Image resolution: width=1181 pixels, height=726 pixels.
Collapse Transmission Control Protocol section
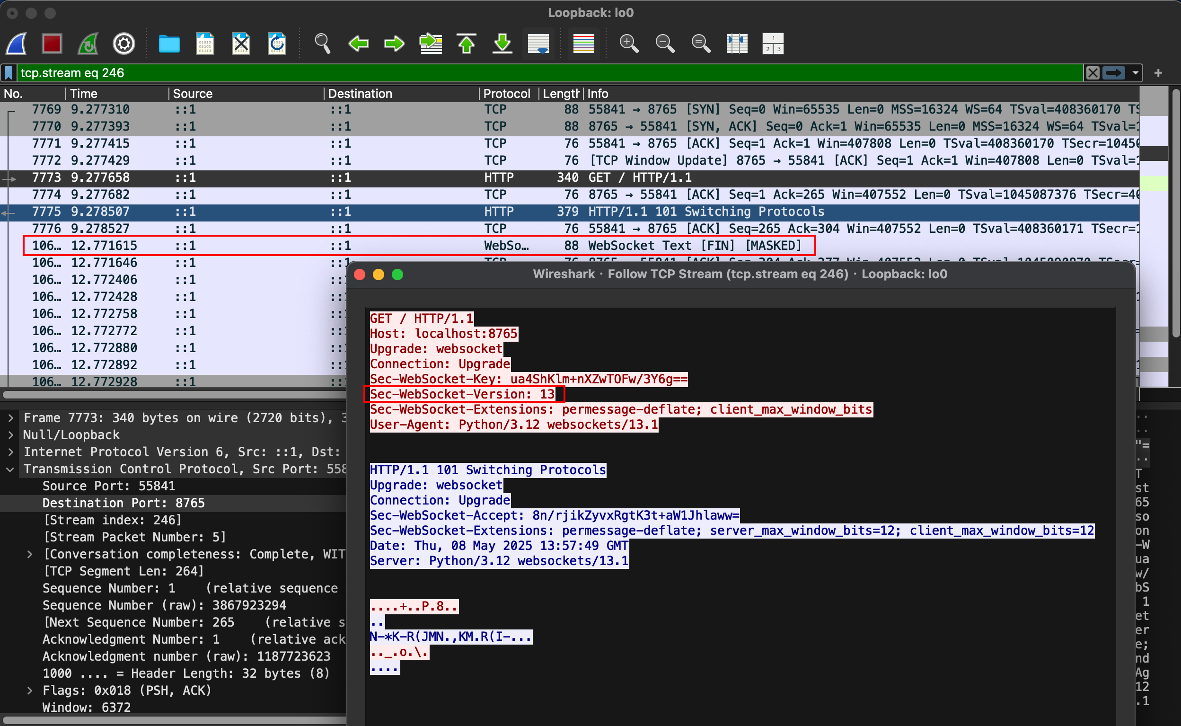click(10, 469)
